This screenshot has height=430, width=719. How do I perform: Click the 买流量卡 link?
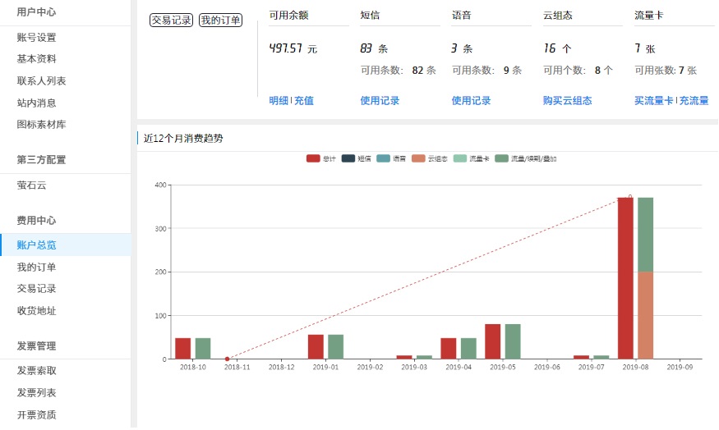653,101
